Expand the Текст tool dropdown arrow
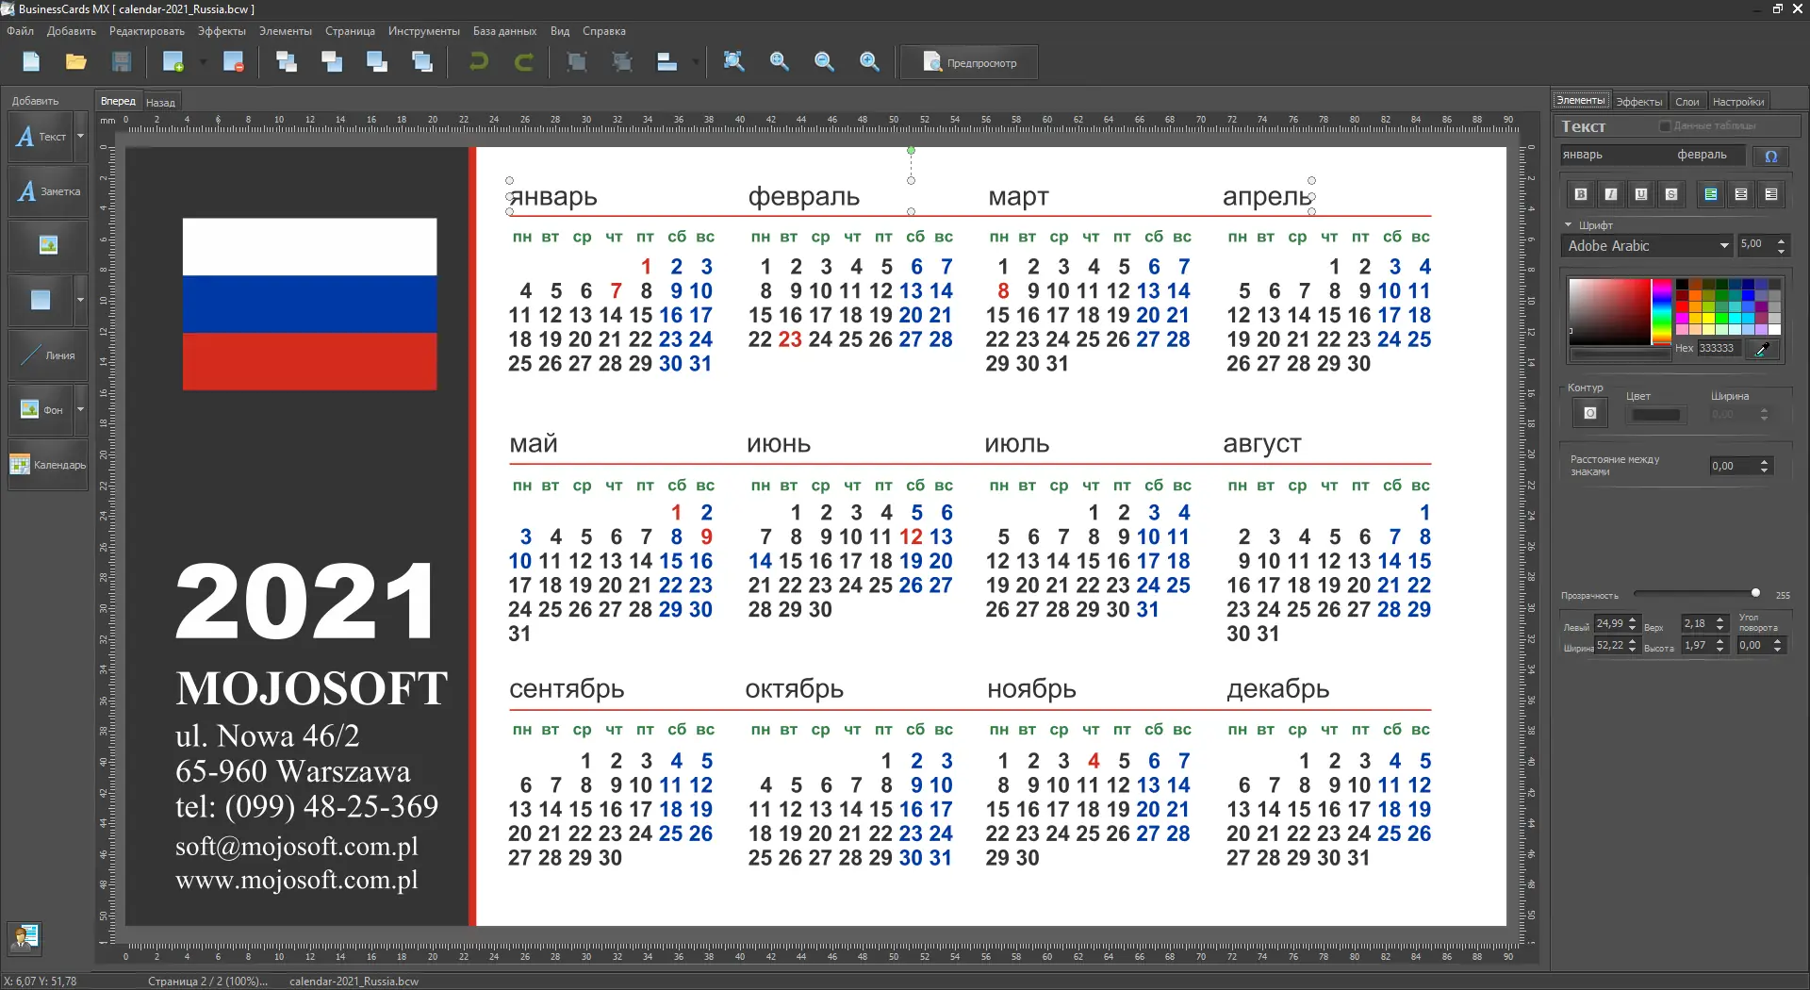This screenshot has height=990, width=1810. (80, 137)
